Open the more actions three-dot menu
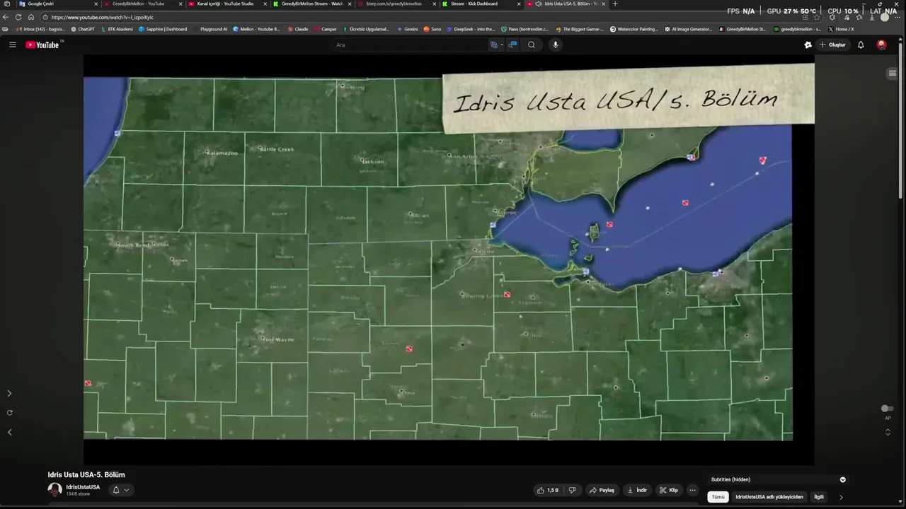Screen dimensions: 906x509 click(692, 490)
